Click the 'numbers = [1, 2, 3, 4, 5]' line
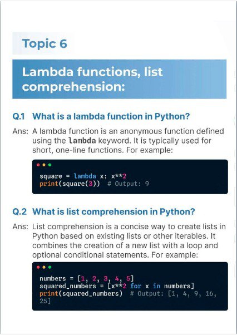Viewport: 237px width, 335px height. [x=87, y=279]
